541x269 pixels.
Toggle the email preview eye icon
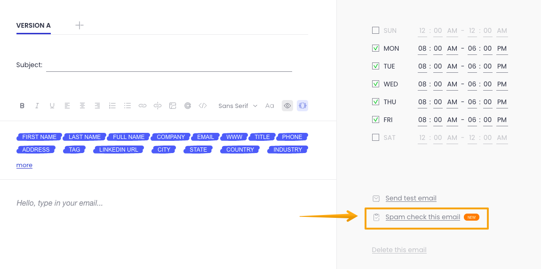pyautogui.click(x=287, y=106)
